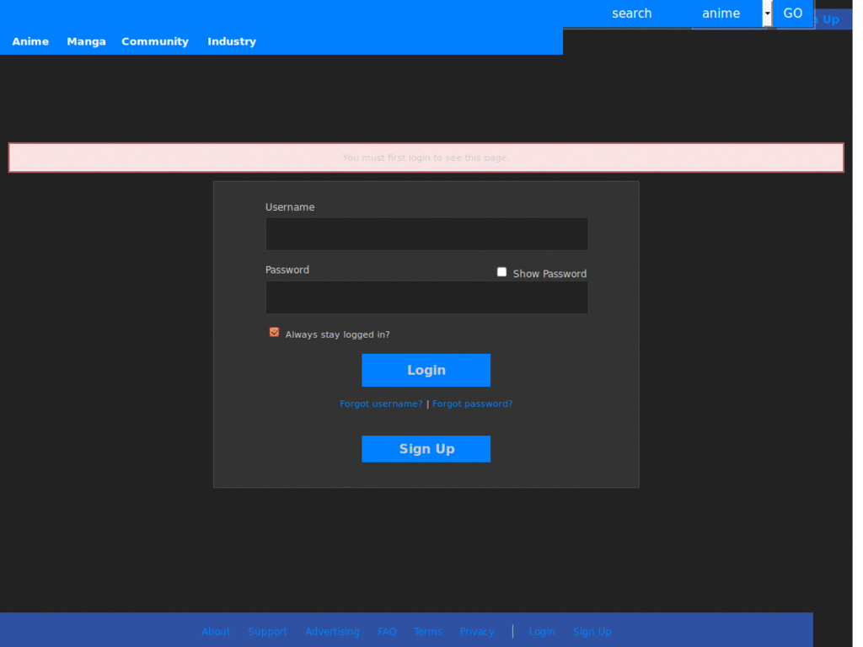
Task: Open the Forgot password link
Action: [472, 404]
